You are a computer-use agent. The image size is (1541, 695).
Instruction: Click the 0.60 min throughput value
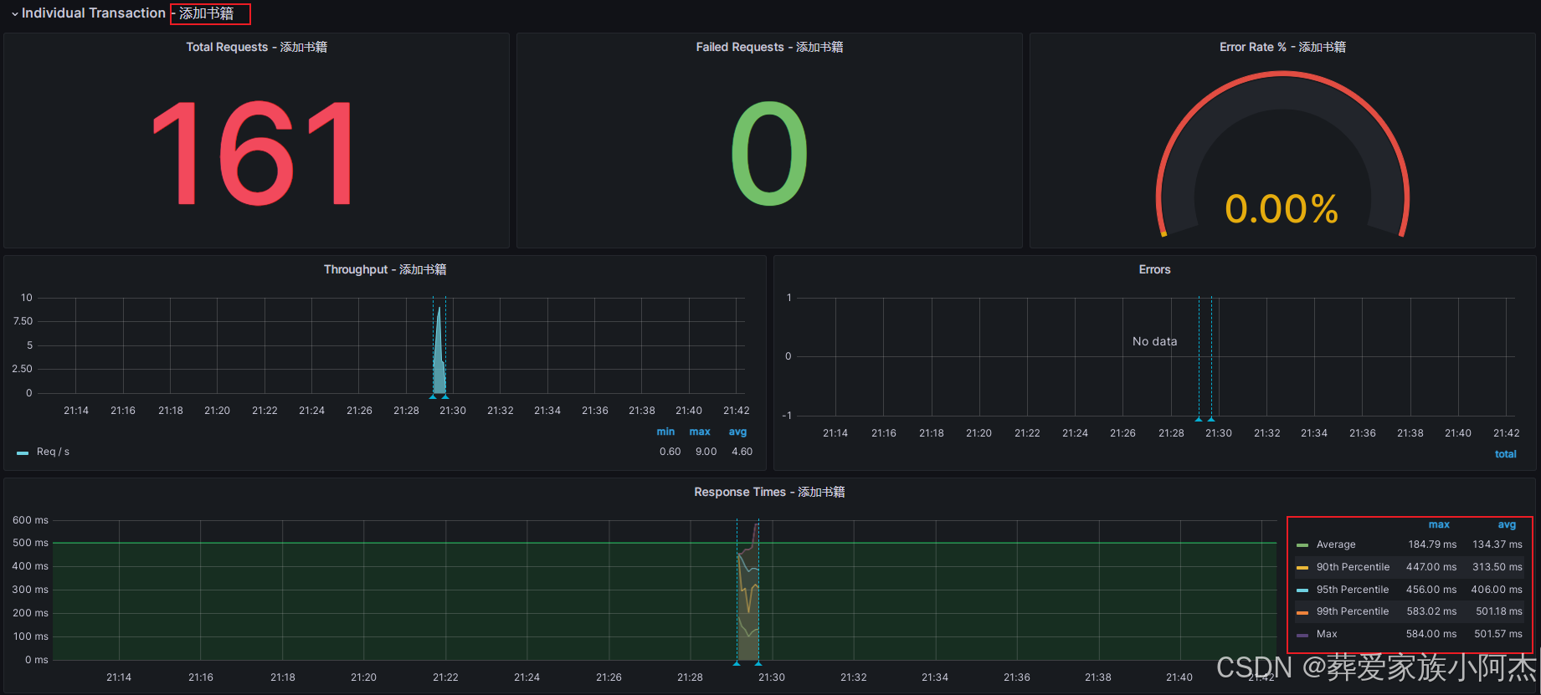[670, 452]
